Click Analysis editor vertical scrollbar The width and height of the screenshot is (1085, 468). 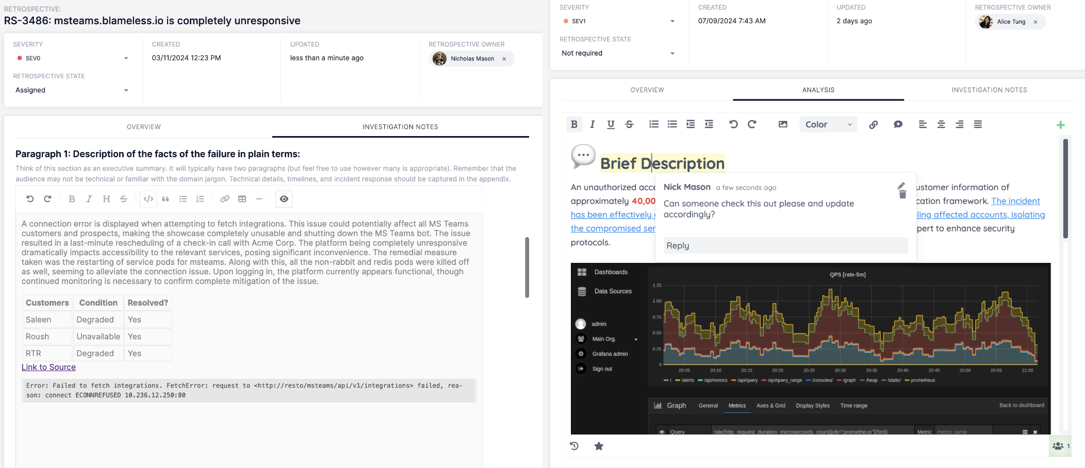[1065, 189]
